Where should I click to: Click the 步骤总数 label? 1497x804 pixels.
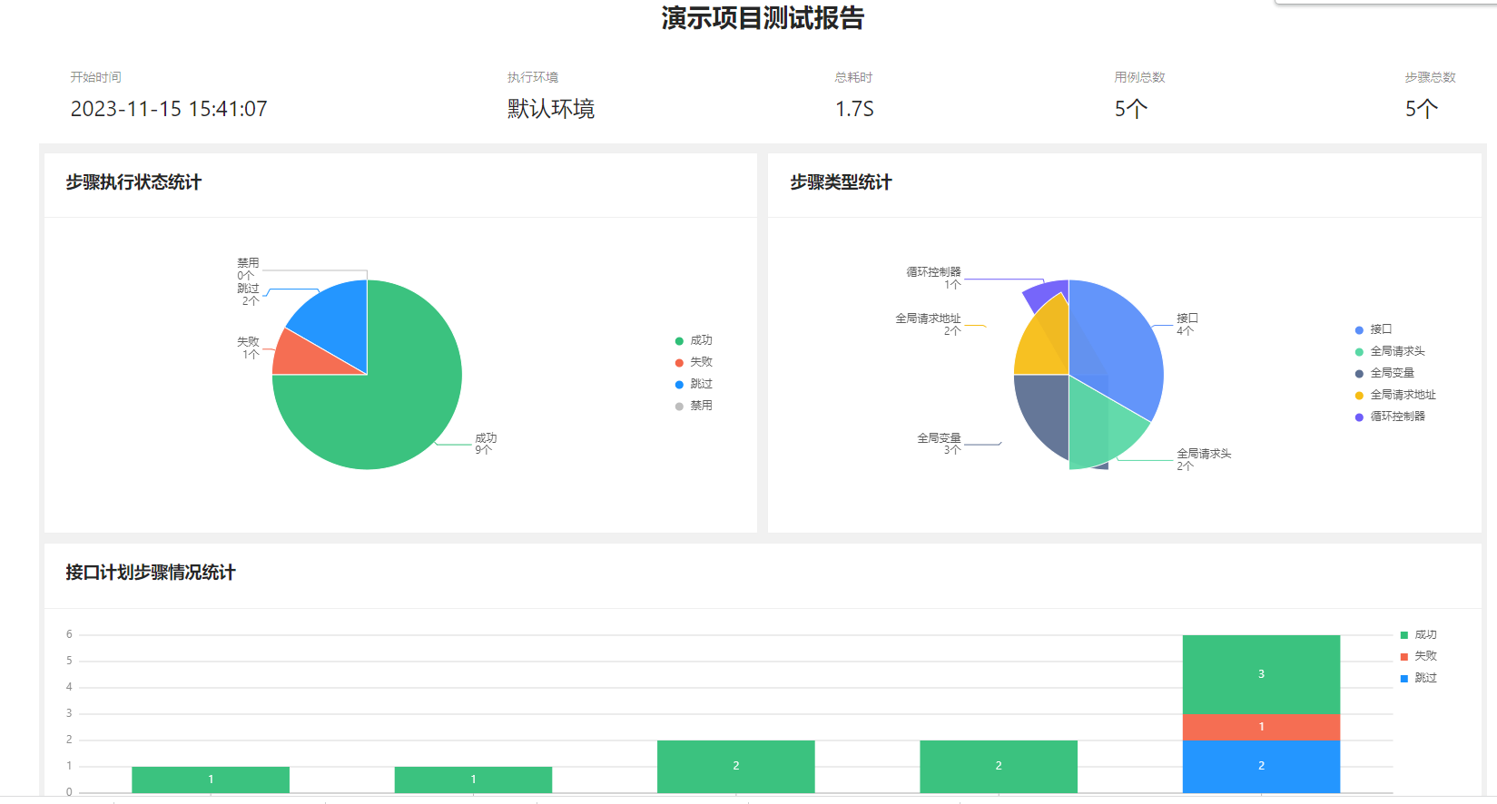coord(1431,77)
